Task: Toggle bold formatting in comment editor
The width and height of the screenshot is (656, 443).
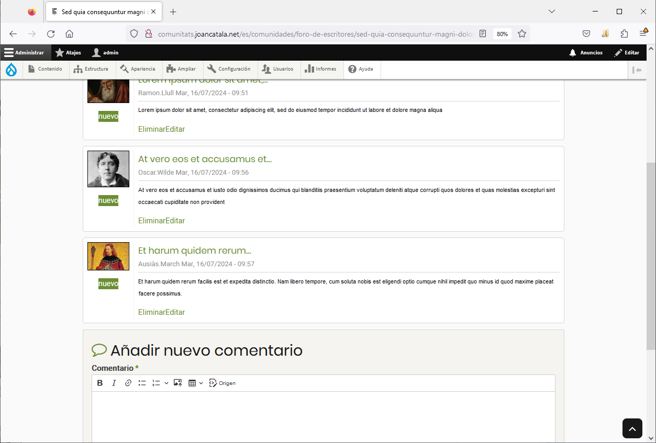Action: [100, 383]
